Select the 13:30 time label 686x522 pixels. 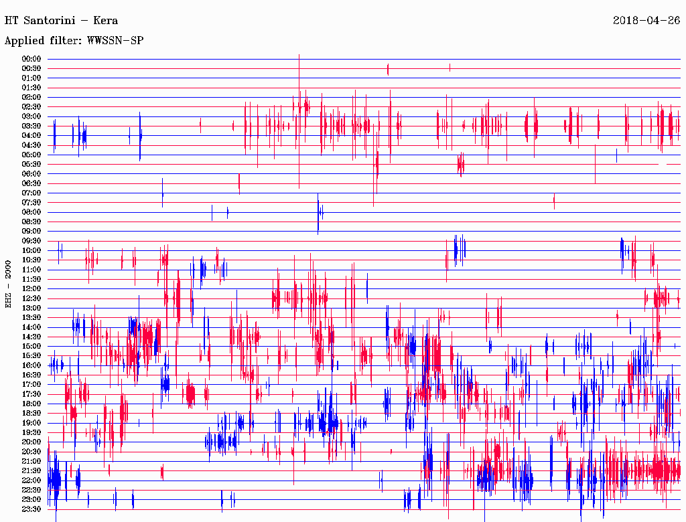[31, 318]
